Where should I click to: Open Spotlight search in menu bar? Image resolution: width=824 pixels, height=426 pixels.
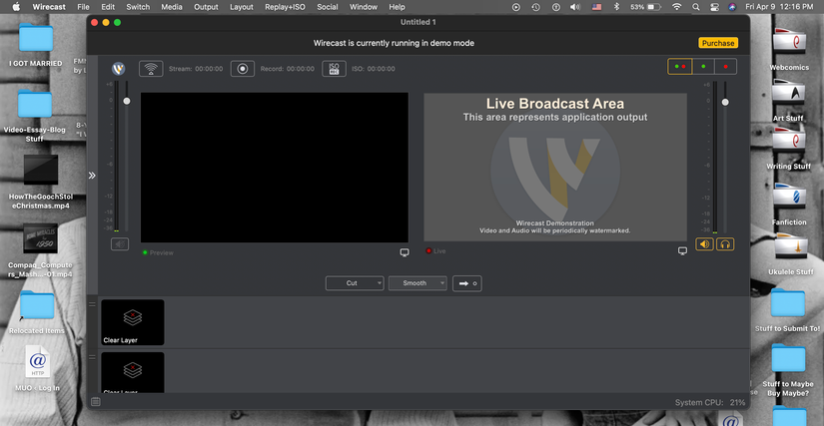pos(696,7)
